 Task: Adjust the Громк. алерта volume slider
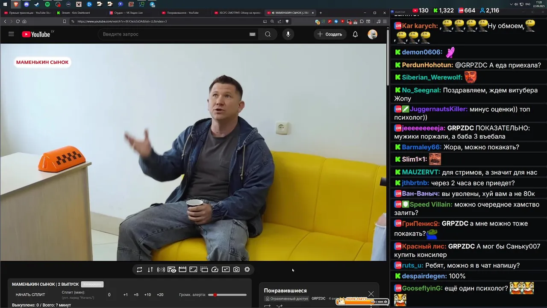tap(227, 295)
